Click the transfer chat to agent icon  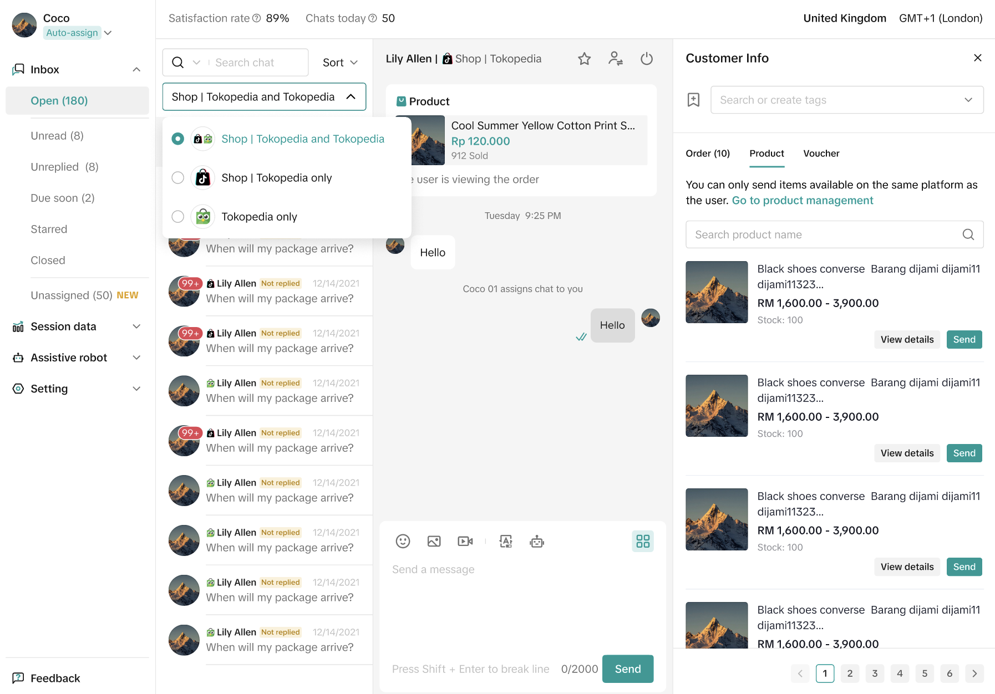click(x=615, y=59)
